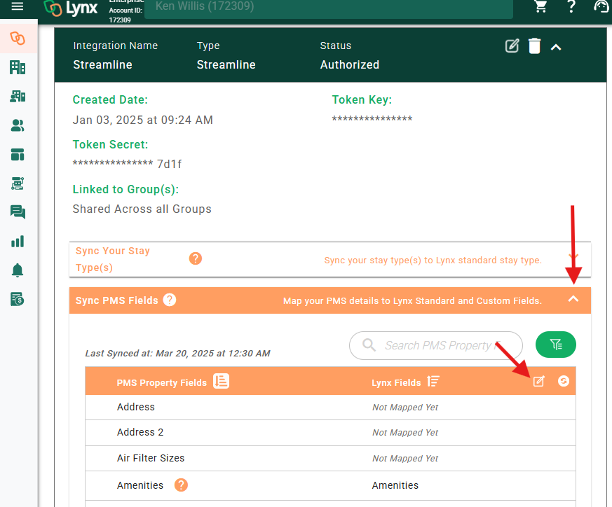
Task: Select the integrations link icon in sidebar
Action: tap(18, 39)
